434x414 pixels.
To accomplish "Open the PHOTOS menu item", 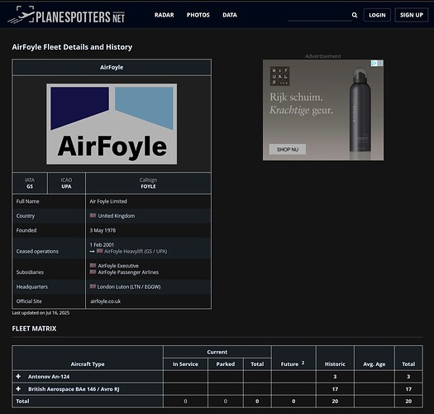I will coord(198,15).
